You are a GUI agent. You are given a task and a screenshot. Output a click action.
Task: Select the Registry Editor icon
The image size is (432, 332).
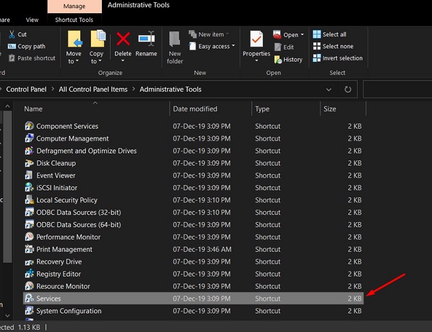click(29, 274)
